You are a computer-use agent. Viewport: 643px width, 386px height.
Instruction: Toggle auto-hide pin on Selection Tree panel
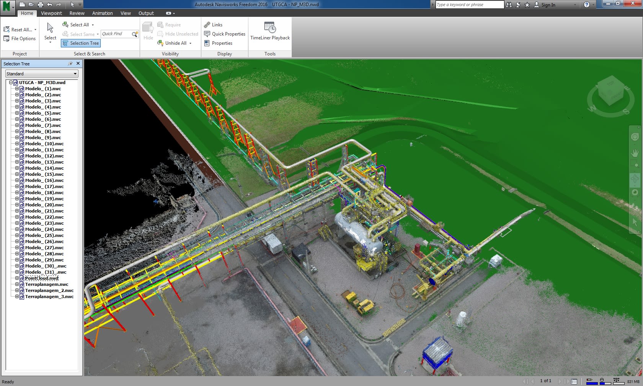tap(71, 64)
